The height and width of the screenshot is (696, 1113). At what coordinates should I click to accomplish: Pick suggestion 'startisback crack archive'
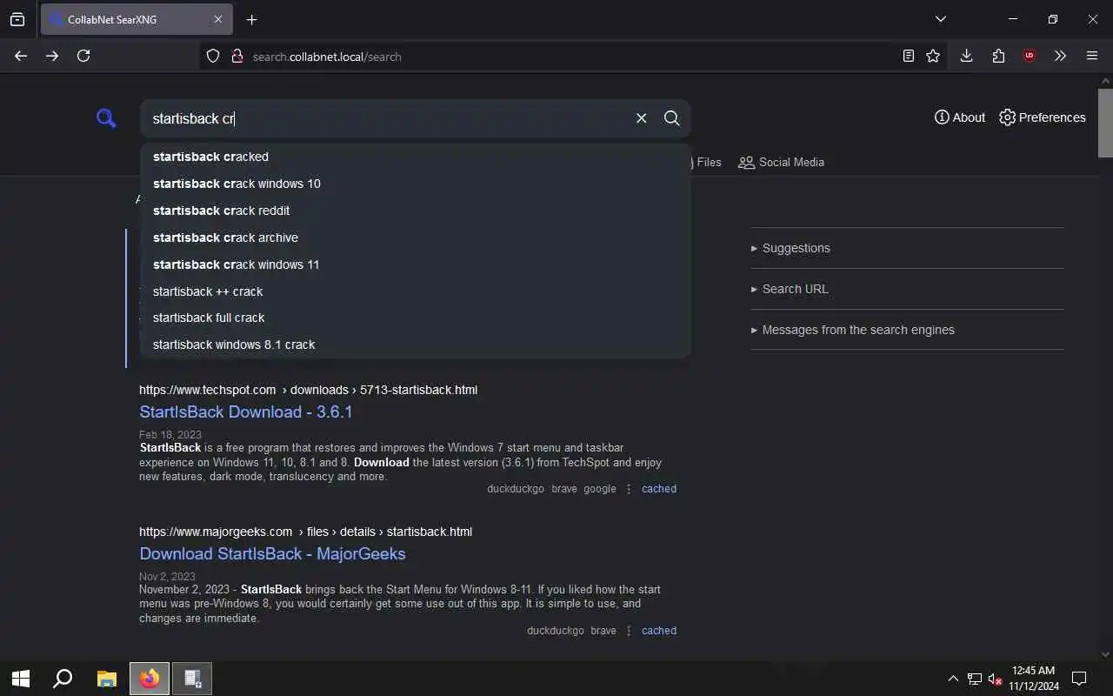pyautogui.click(x=416, y=238)
